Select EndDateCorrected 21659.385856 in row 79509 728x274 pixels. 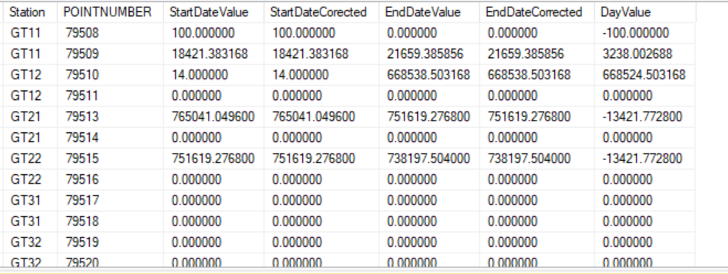[x=536, y=54]
